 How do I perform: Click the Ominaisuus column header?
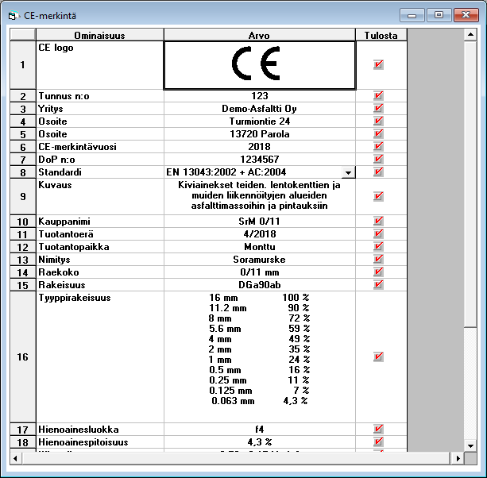click(99, 35)
